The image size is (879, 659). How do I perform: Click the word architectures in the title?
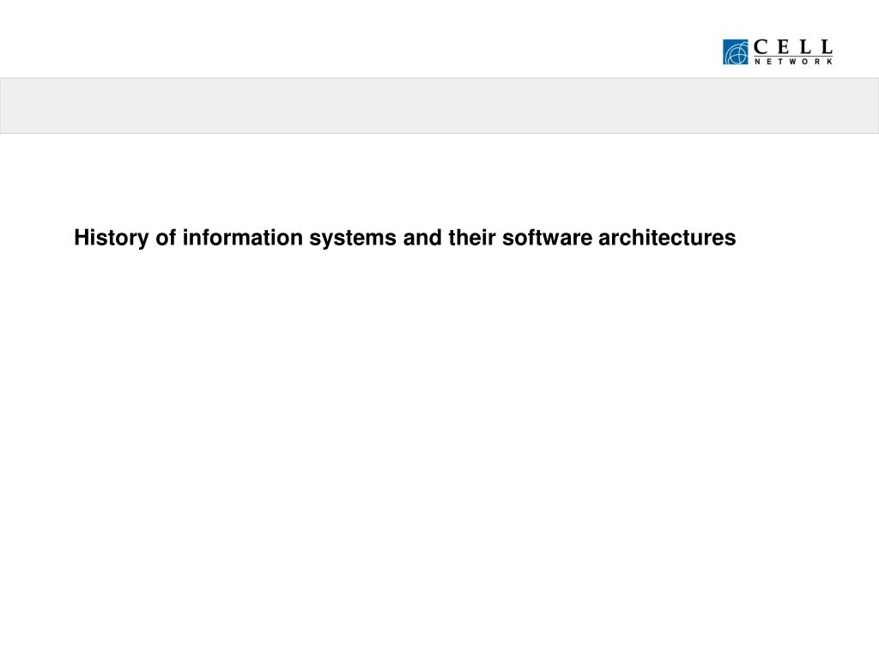pos(667,237)
